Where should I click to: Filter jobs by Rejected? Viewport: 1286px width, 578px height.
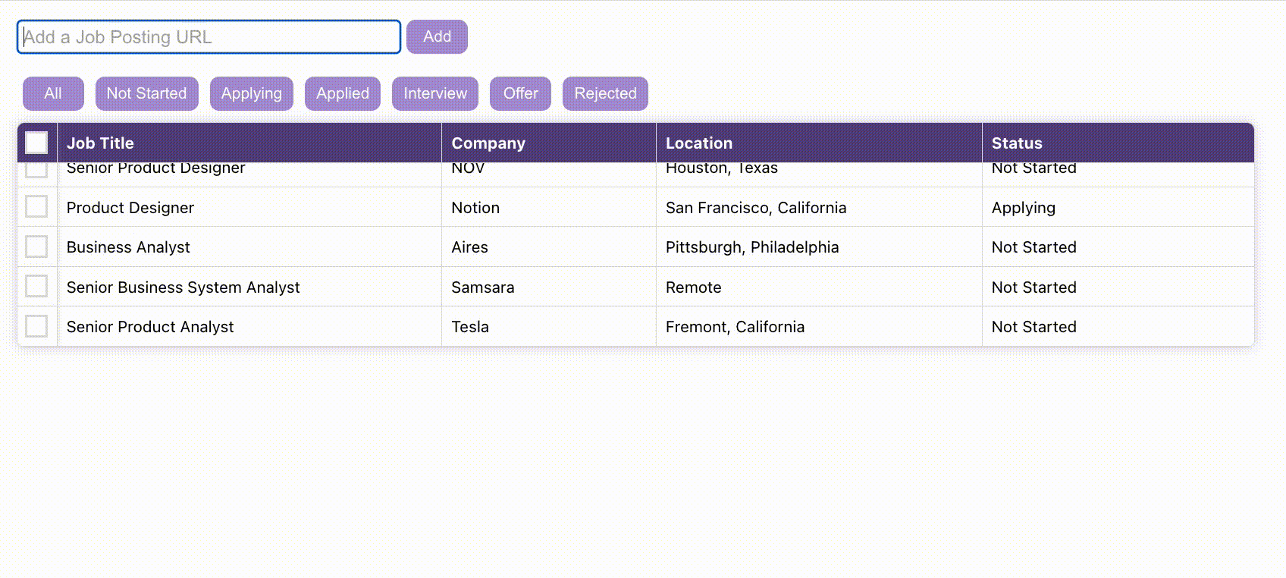(x=605, y=93)
